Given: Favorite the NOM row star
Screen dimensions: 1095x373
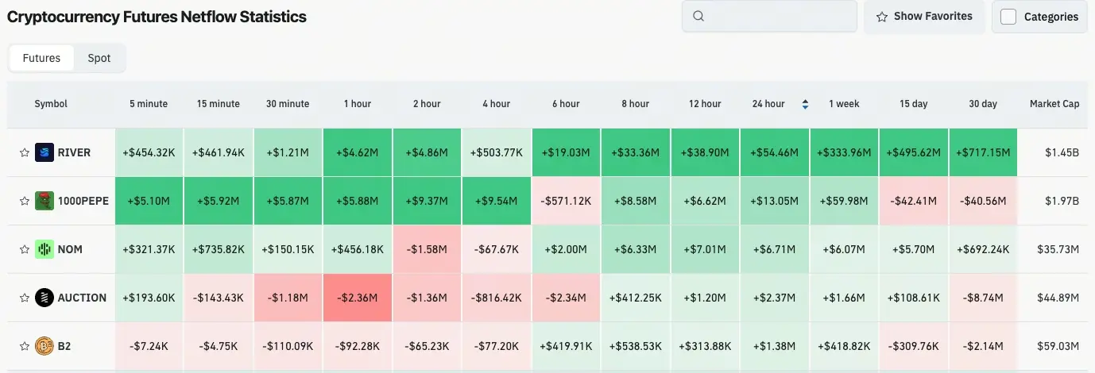Looking at the screenshot, I should (x=25, y=250).
